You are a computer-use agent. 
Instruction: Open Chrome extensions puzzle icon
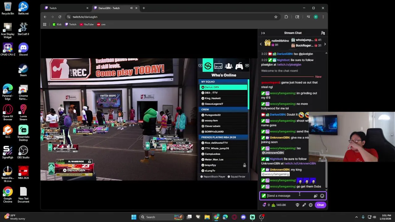pos(286,17)
